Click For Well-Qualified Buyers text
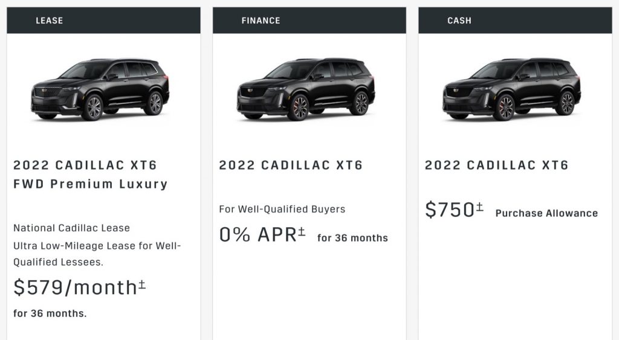 (x=282, y=209)
